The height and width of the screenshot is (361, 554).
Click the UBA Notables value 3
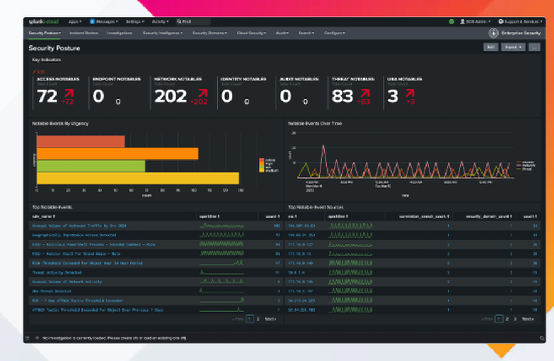[x=393, y=96]
